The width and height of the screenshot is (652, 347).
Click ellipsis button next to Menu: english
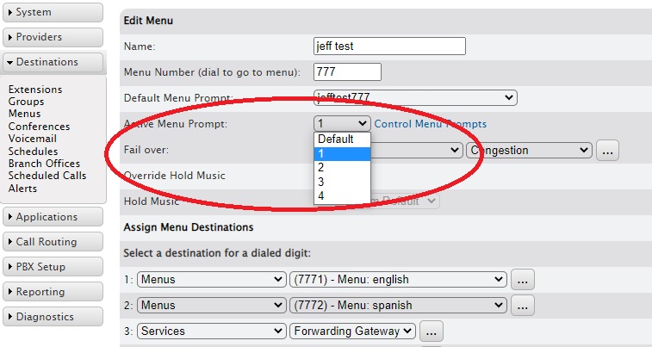[x=522, y=279]
